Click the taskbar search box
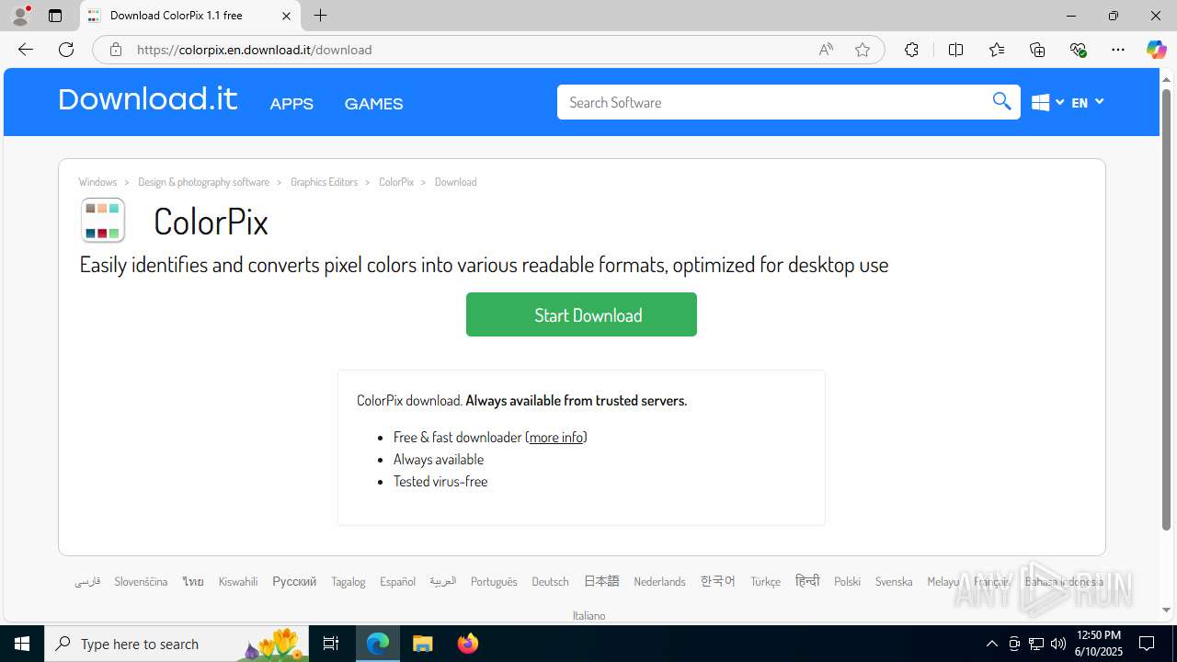 (177, 644)
